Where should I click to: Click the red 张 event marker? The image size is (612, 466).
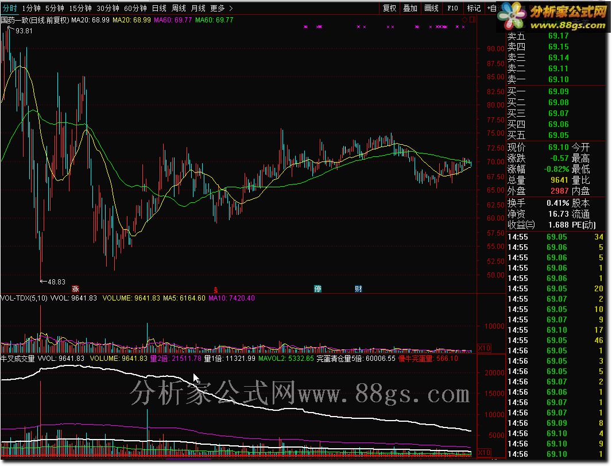75,288
